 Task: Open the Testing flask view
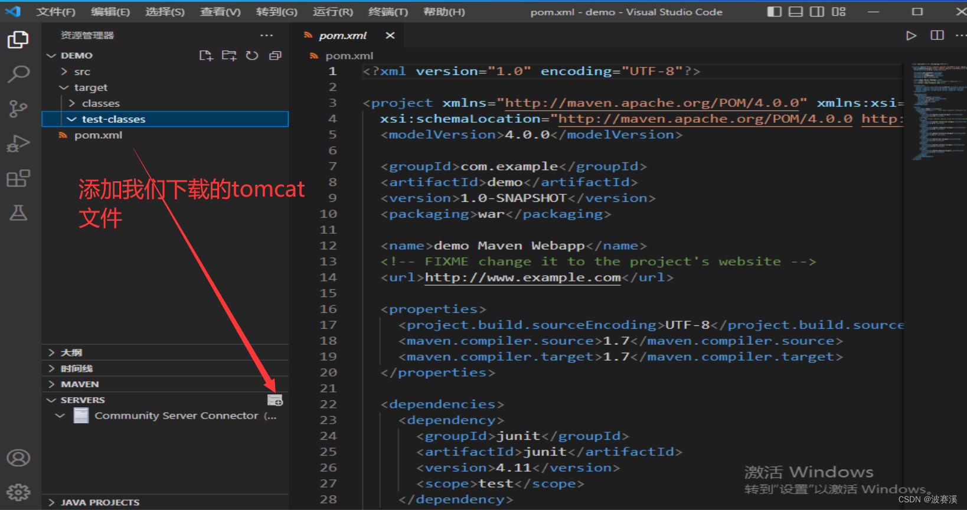[18, 212]
